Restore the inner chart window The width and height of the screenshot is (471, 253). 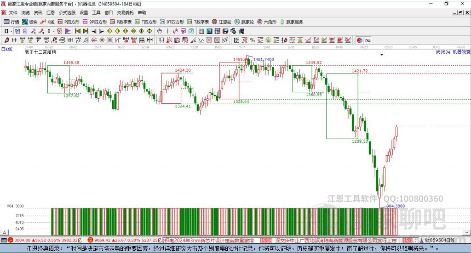pyautogui.click(x=460, y=12)
